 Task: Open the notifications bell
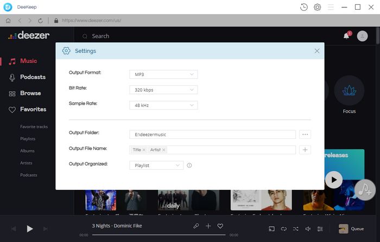(x=346, y=36)
